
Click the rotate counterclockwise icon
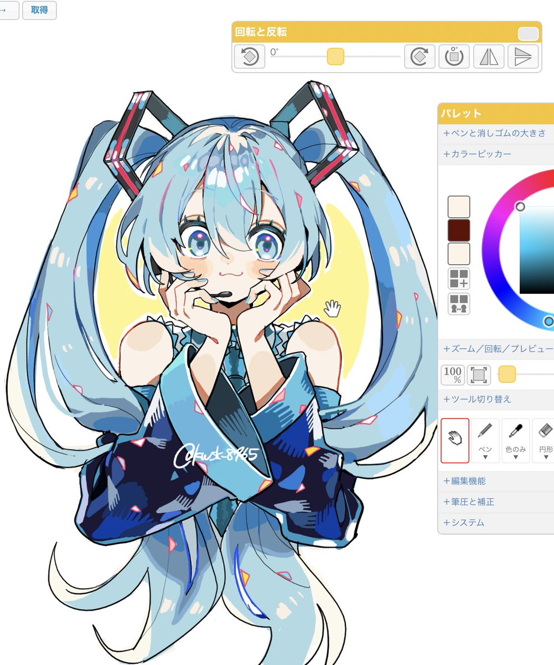(248, 57)
